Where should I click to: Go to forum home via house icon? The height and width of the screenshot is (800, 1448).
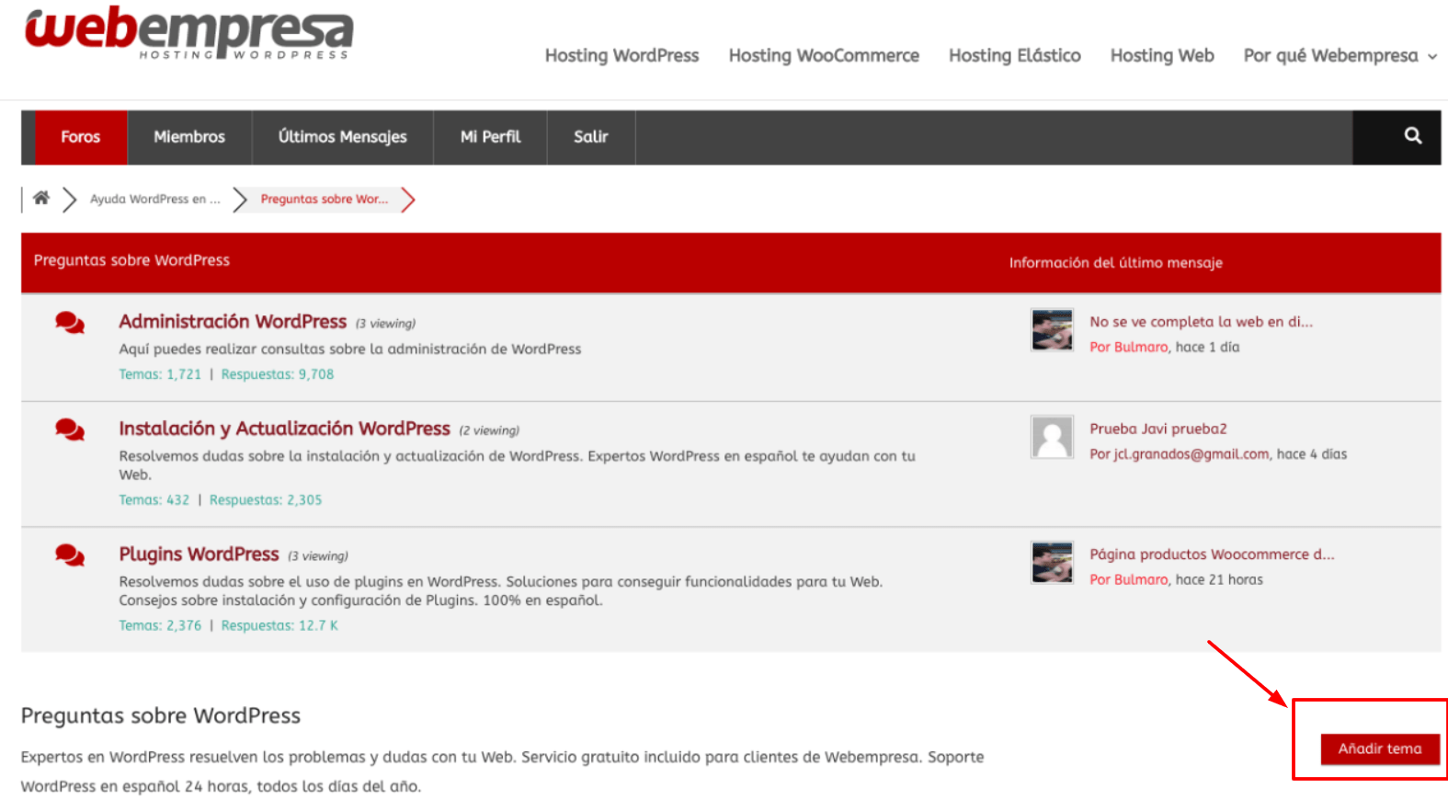click(x=41, y=198)
